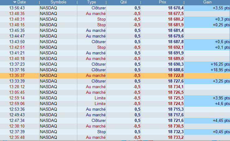Click price 18 715,3

(176, 109)
